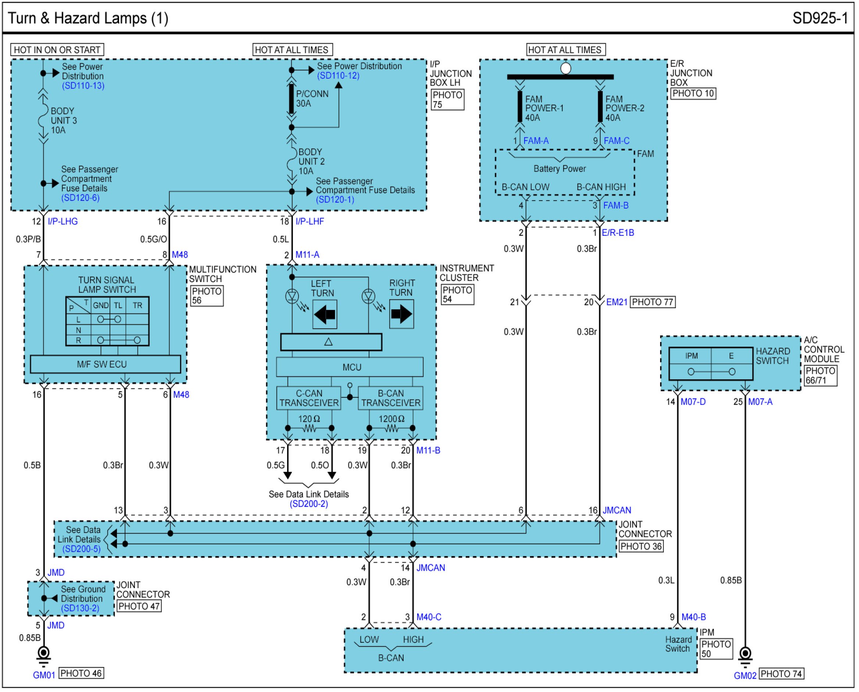Open the PHOTO 54 instrument cluster reference

click(457, 295)
